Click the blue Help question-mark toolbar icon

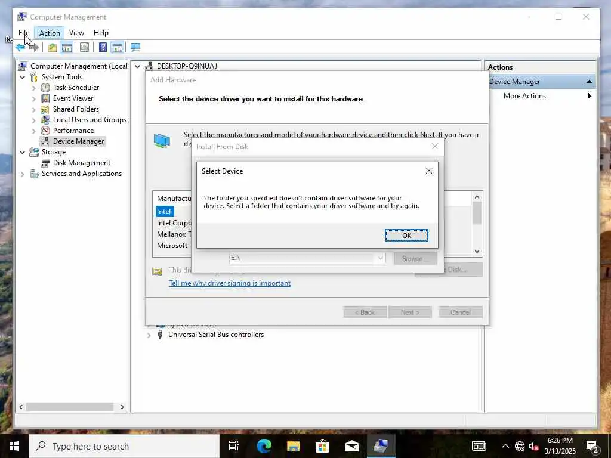[x=103, y=48]
